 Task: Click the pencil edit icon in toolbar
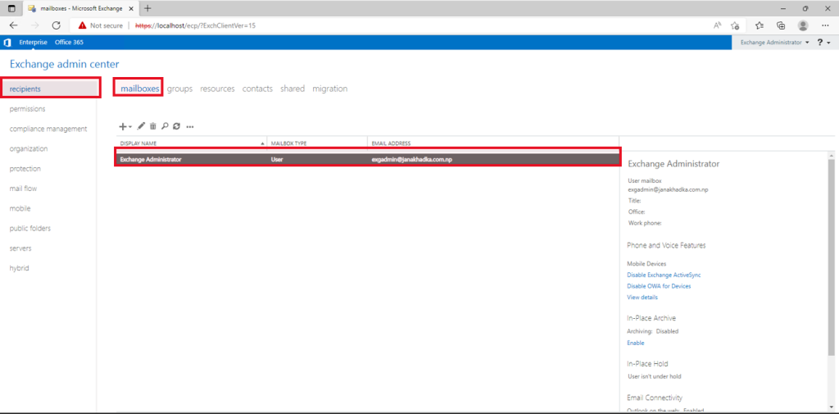(x=141, y=126)
